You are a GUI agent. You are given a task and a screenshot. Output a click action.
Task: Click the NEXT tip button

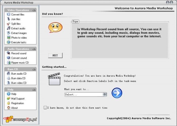click(x=55, y=55)
